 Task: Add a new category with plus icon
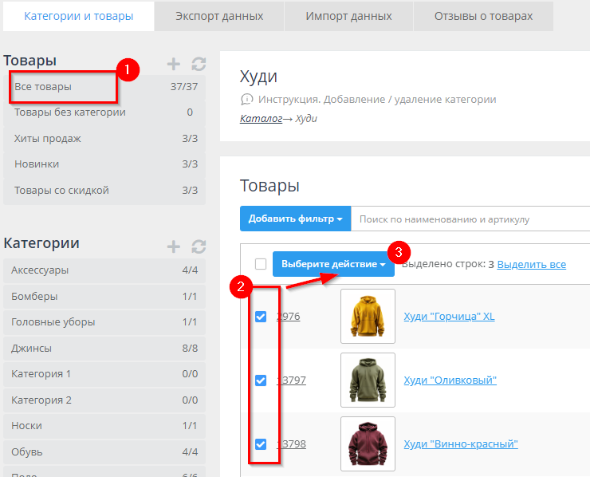[x=173, y=246]
